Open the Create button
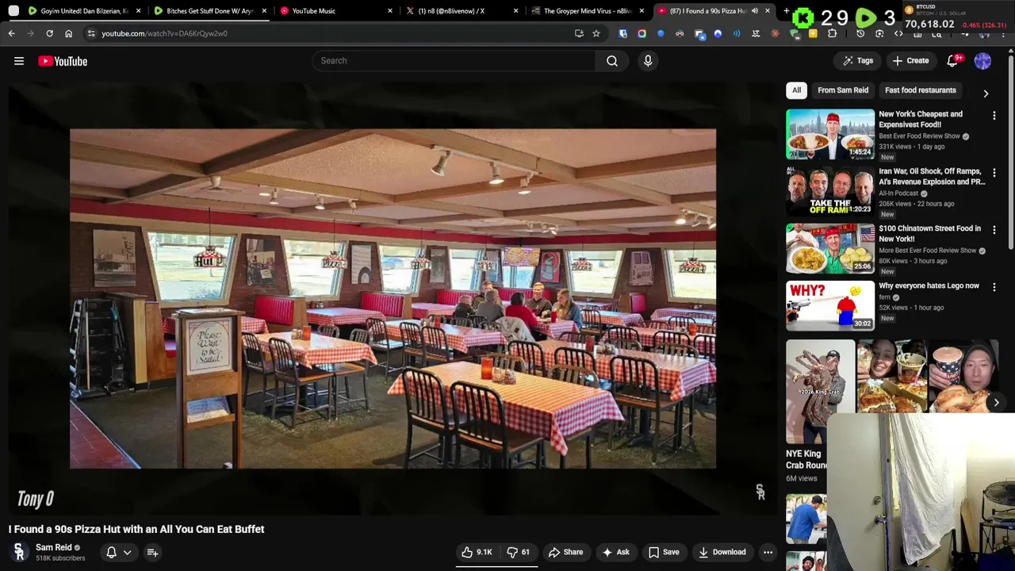The width and height of the screenshot is (1015, 571). 910,61
